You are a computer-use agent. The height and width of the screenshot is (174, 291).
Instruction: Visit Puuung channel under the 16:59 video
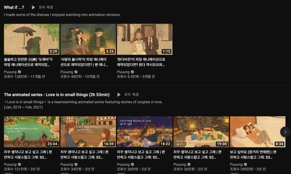point(67,164)
